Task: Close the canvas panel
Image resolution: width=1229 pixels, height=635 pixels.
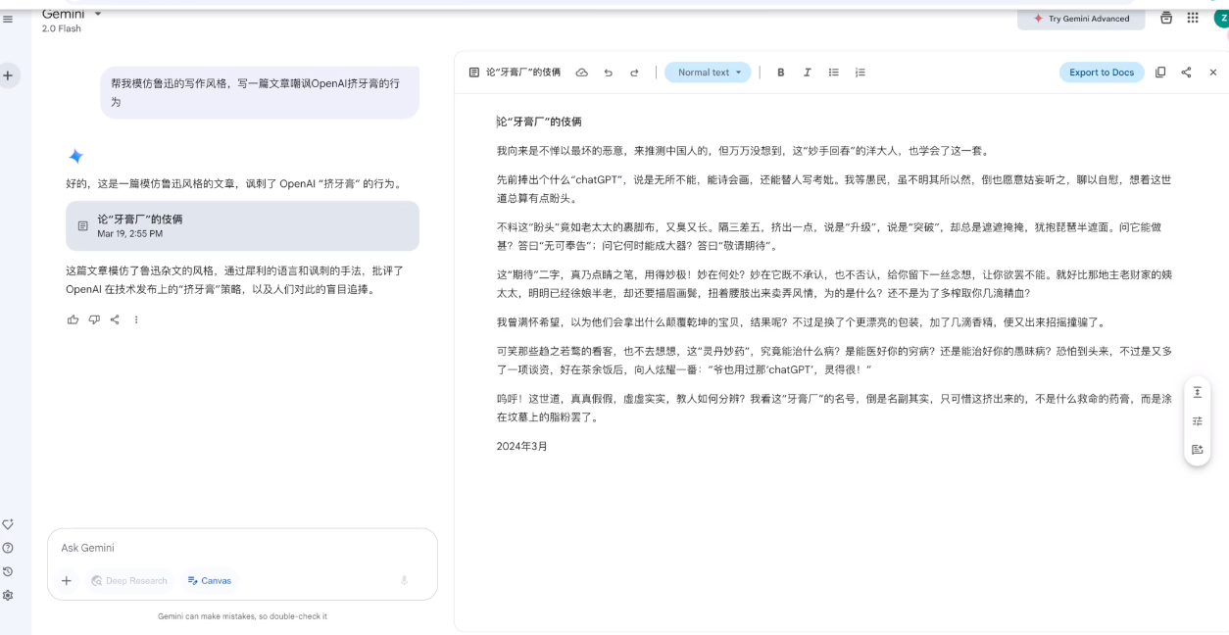Action: (x=1213, y=73)
